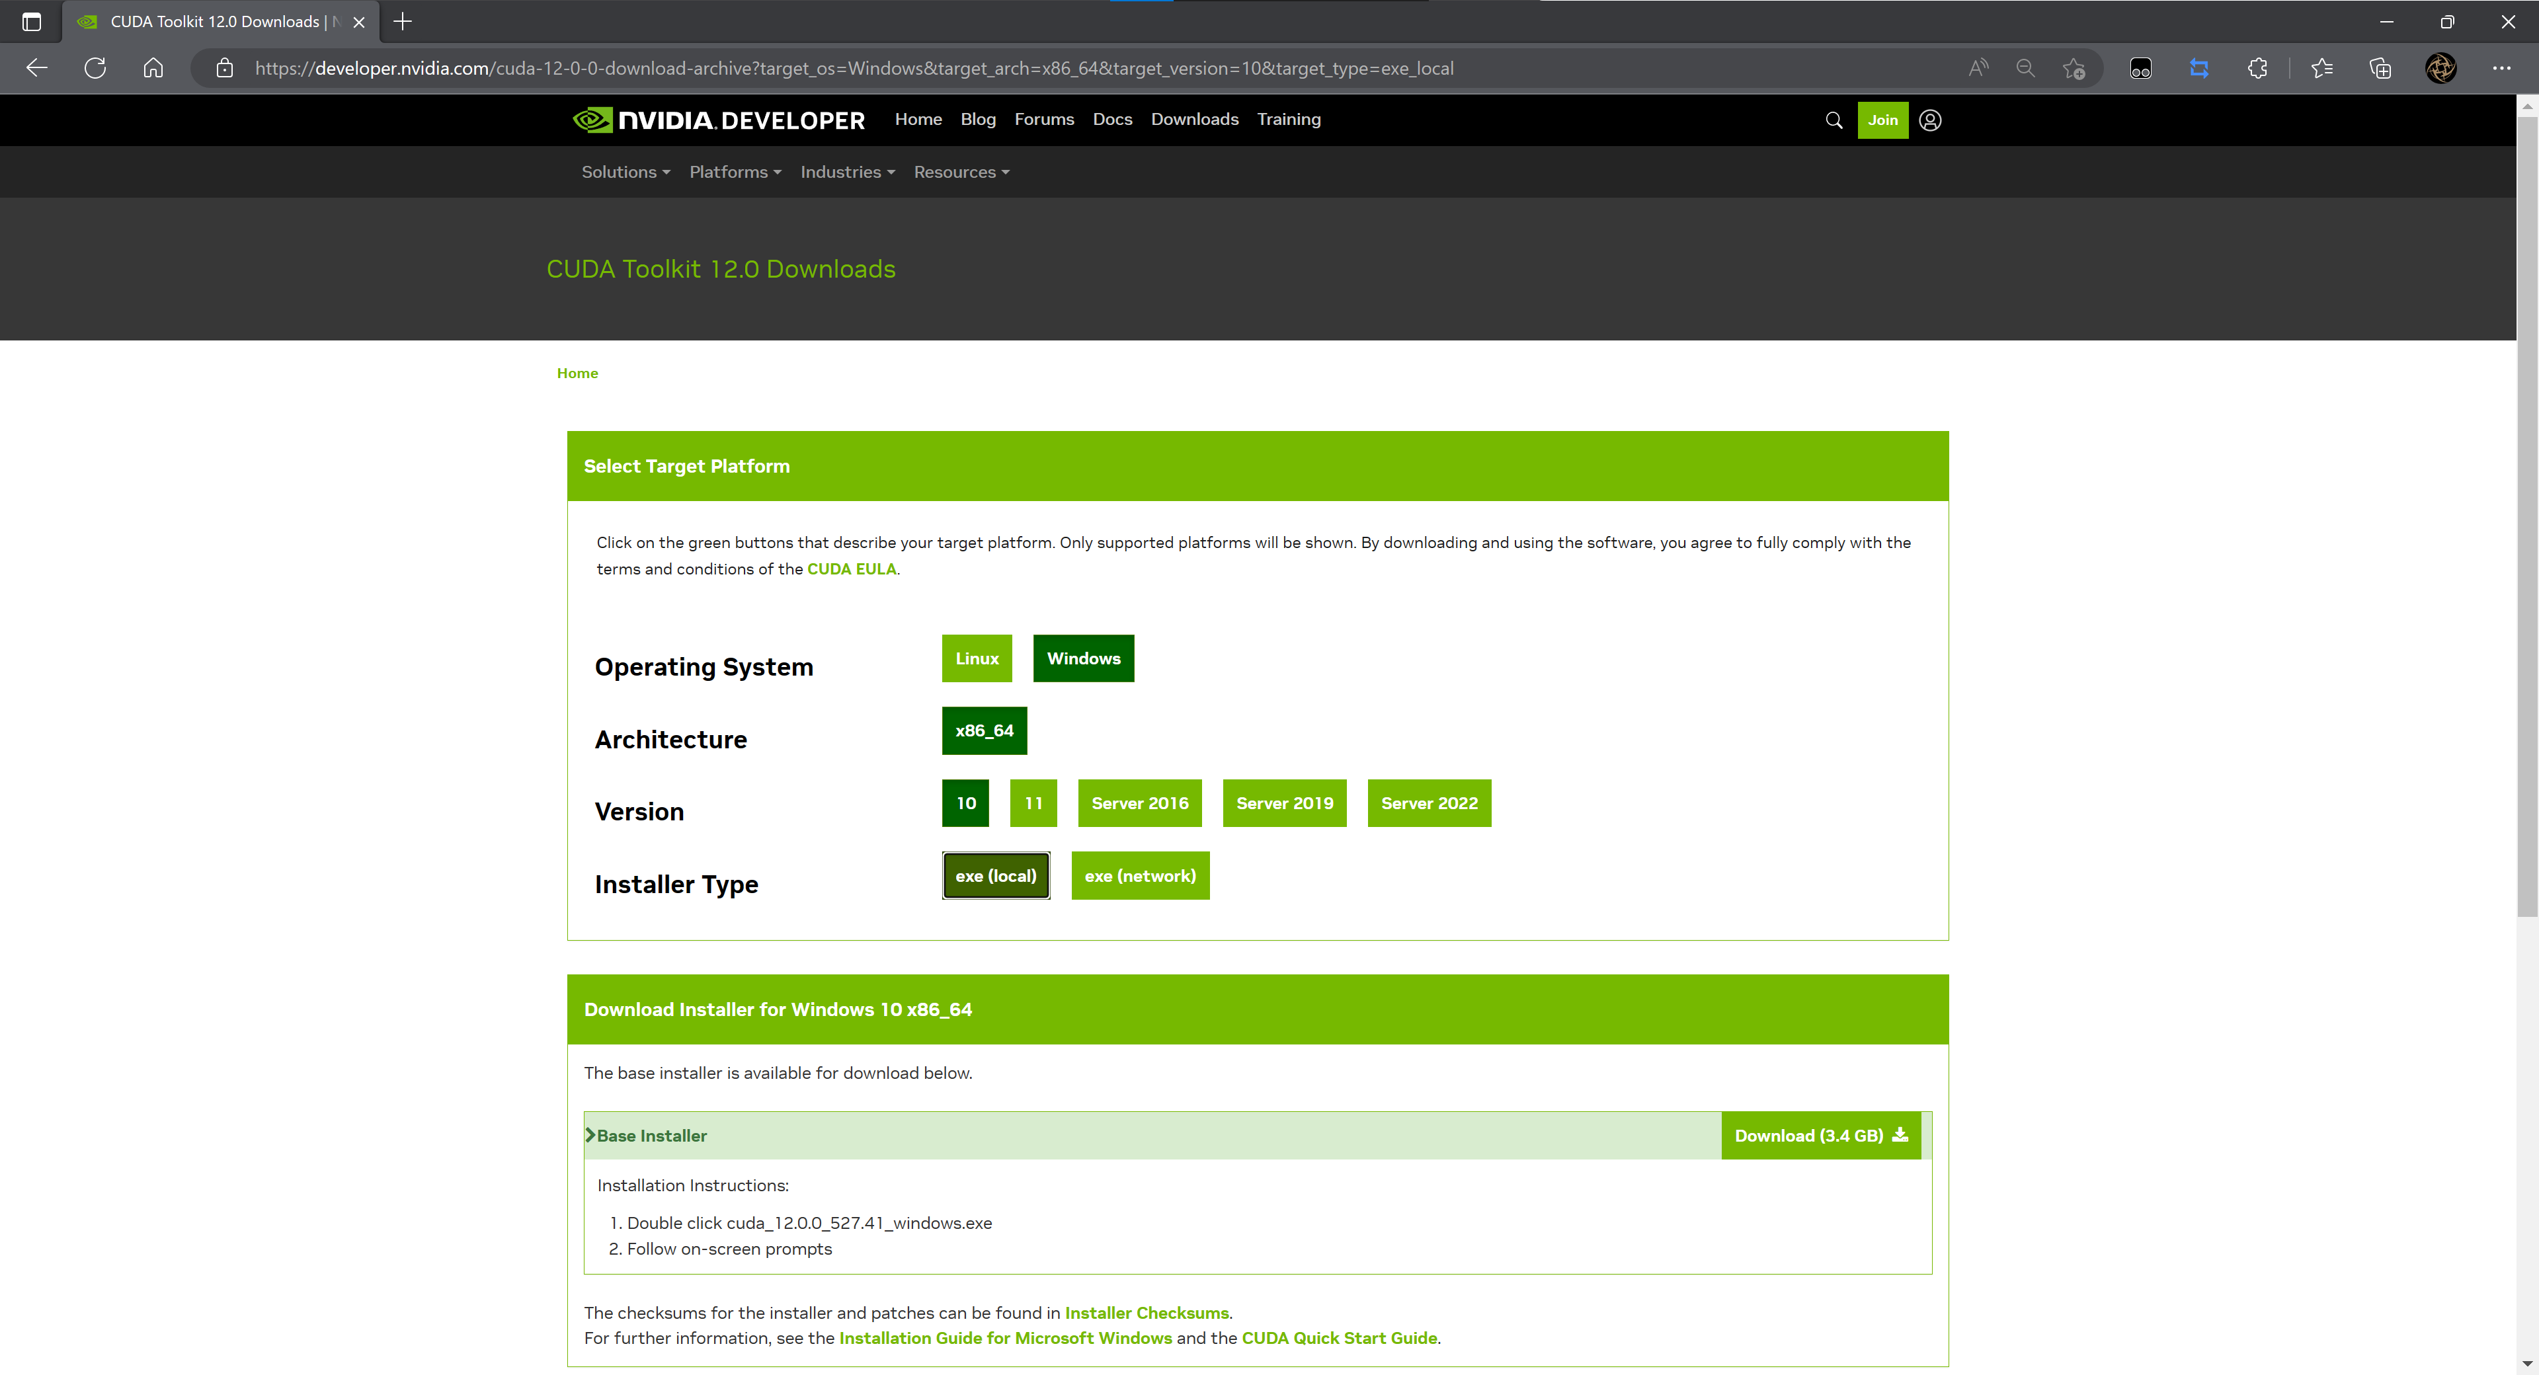Select Linux operating system option
The width and height of the screenshot is (2539, 1375).
977,658
